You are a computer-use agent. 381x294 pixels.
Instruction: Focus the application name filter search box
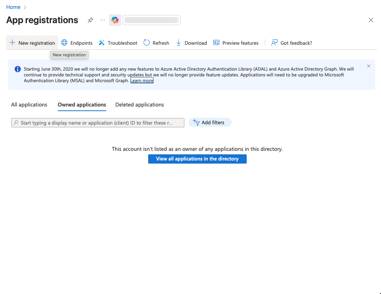tap(98, 123)
